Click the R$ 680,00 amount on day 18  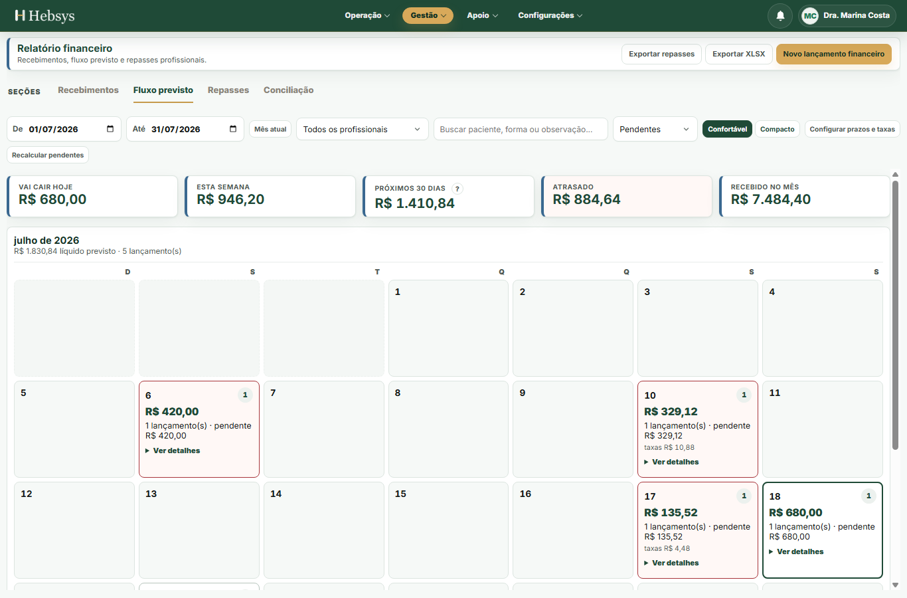[795, 512]
